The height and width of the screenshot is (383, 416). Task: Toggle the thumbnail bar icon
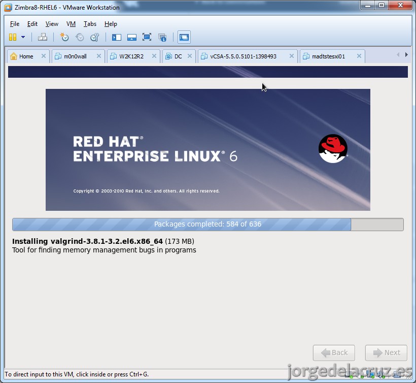tap(131, 37)
